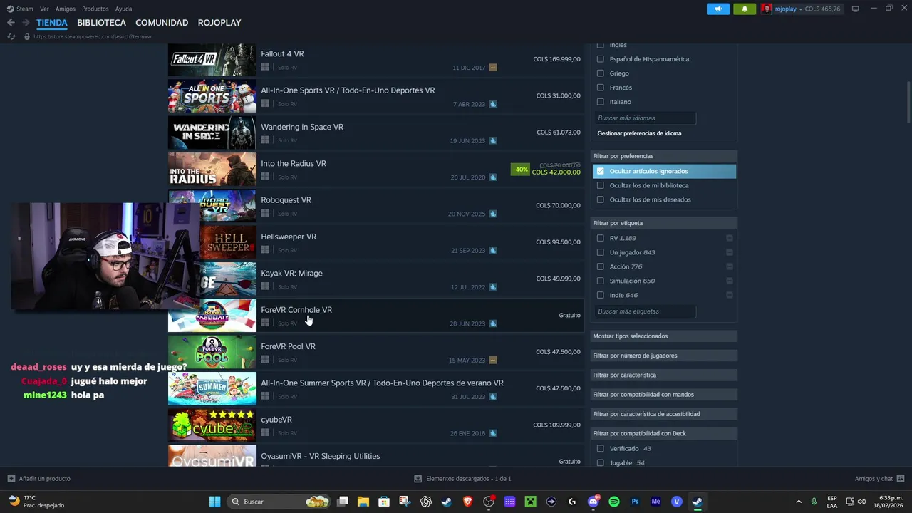Click the downloads icon beside Elementos descargados
The height and width of the screenshot is (513, 912).
(x=419, y=479)
